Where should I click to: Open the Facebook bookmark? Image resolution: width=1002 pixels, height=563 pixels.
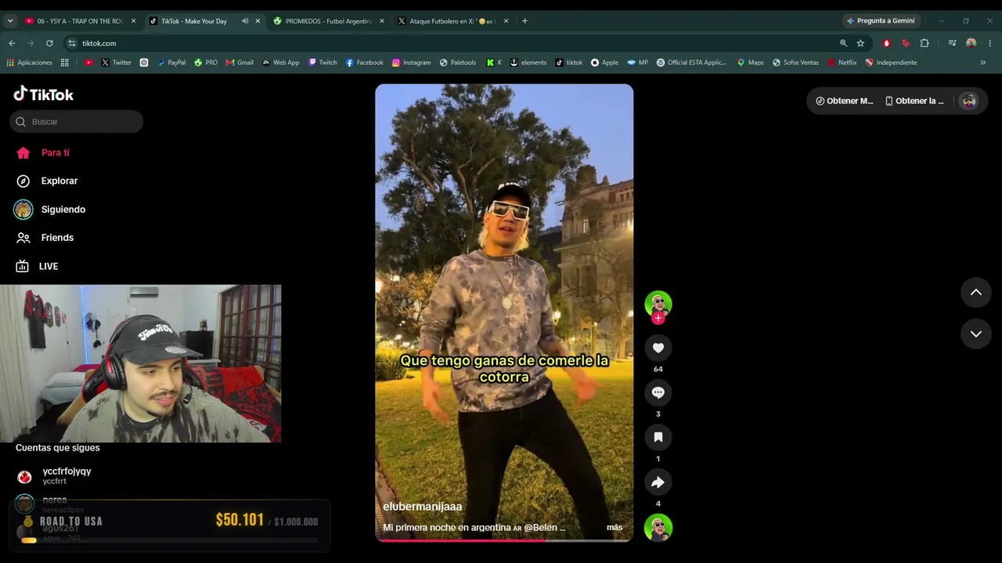pyautogui.click(x=365, y=63)
